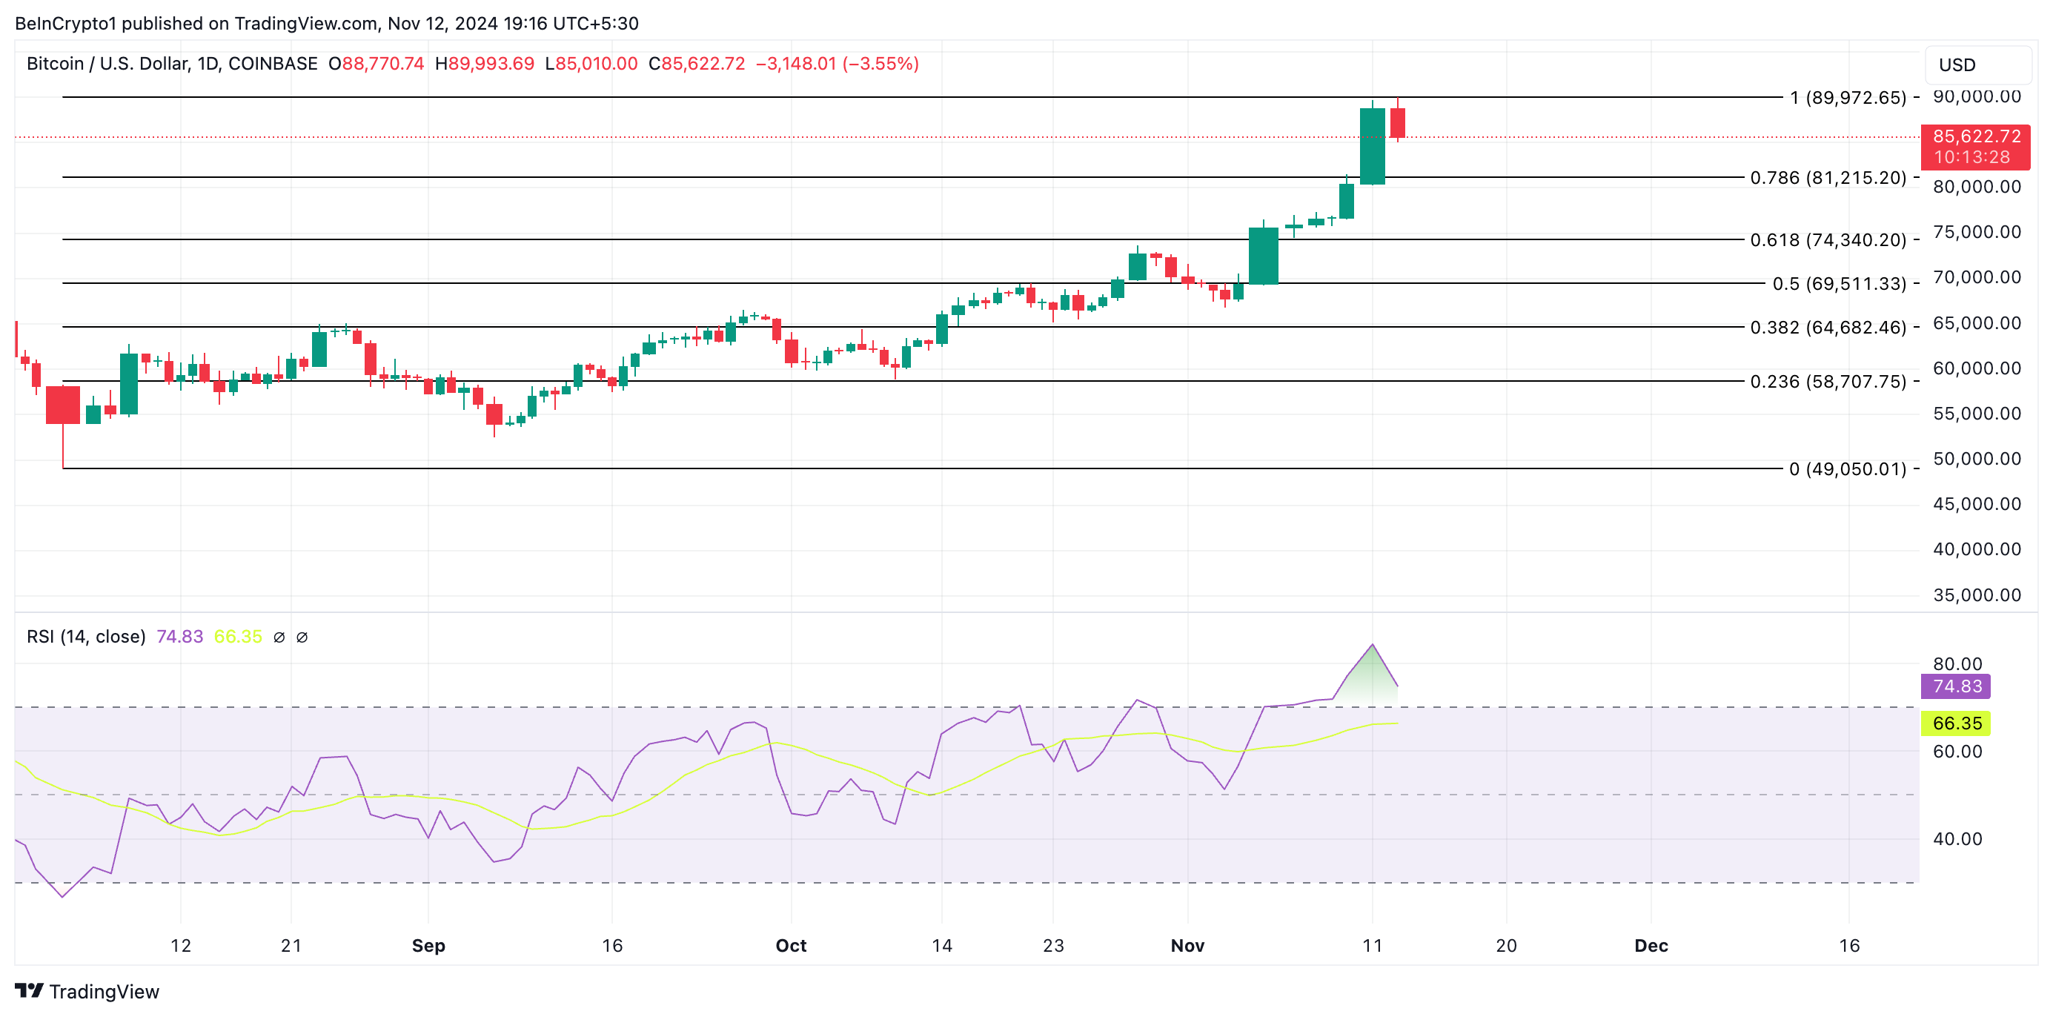Screen dimensions: 2053x1017
Task: Click the red 85,622.72 current price tag
Action: pyautogui.click(x=1975, y=146)
